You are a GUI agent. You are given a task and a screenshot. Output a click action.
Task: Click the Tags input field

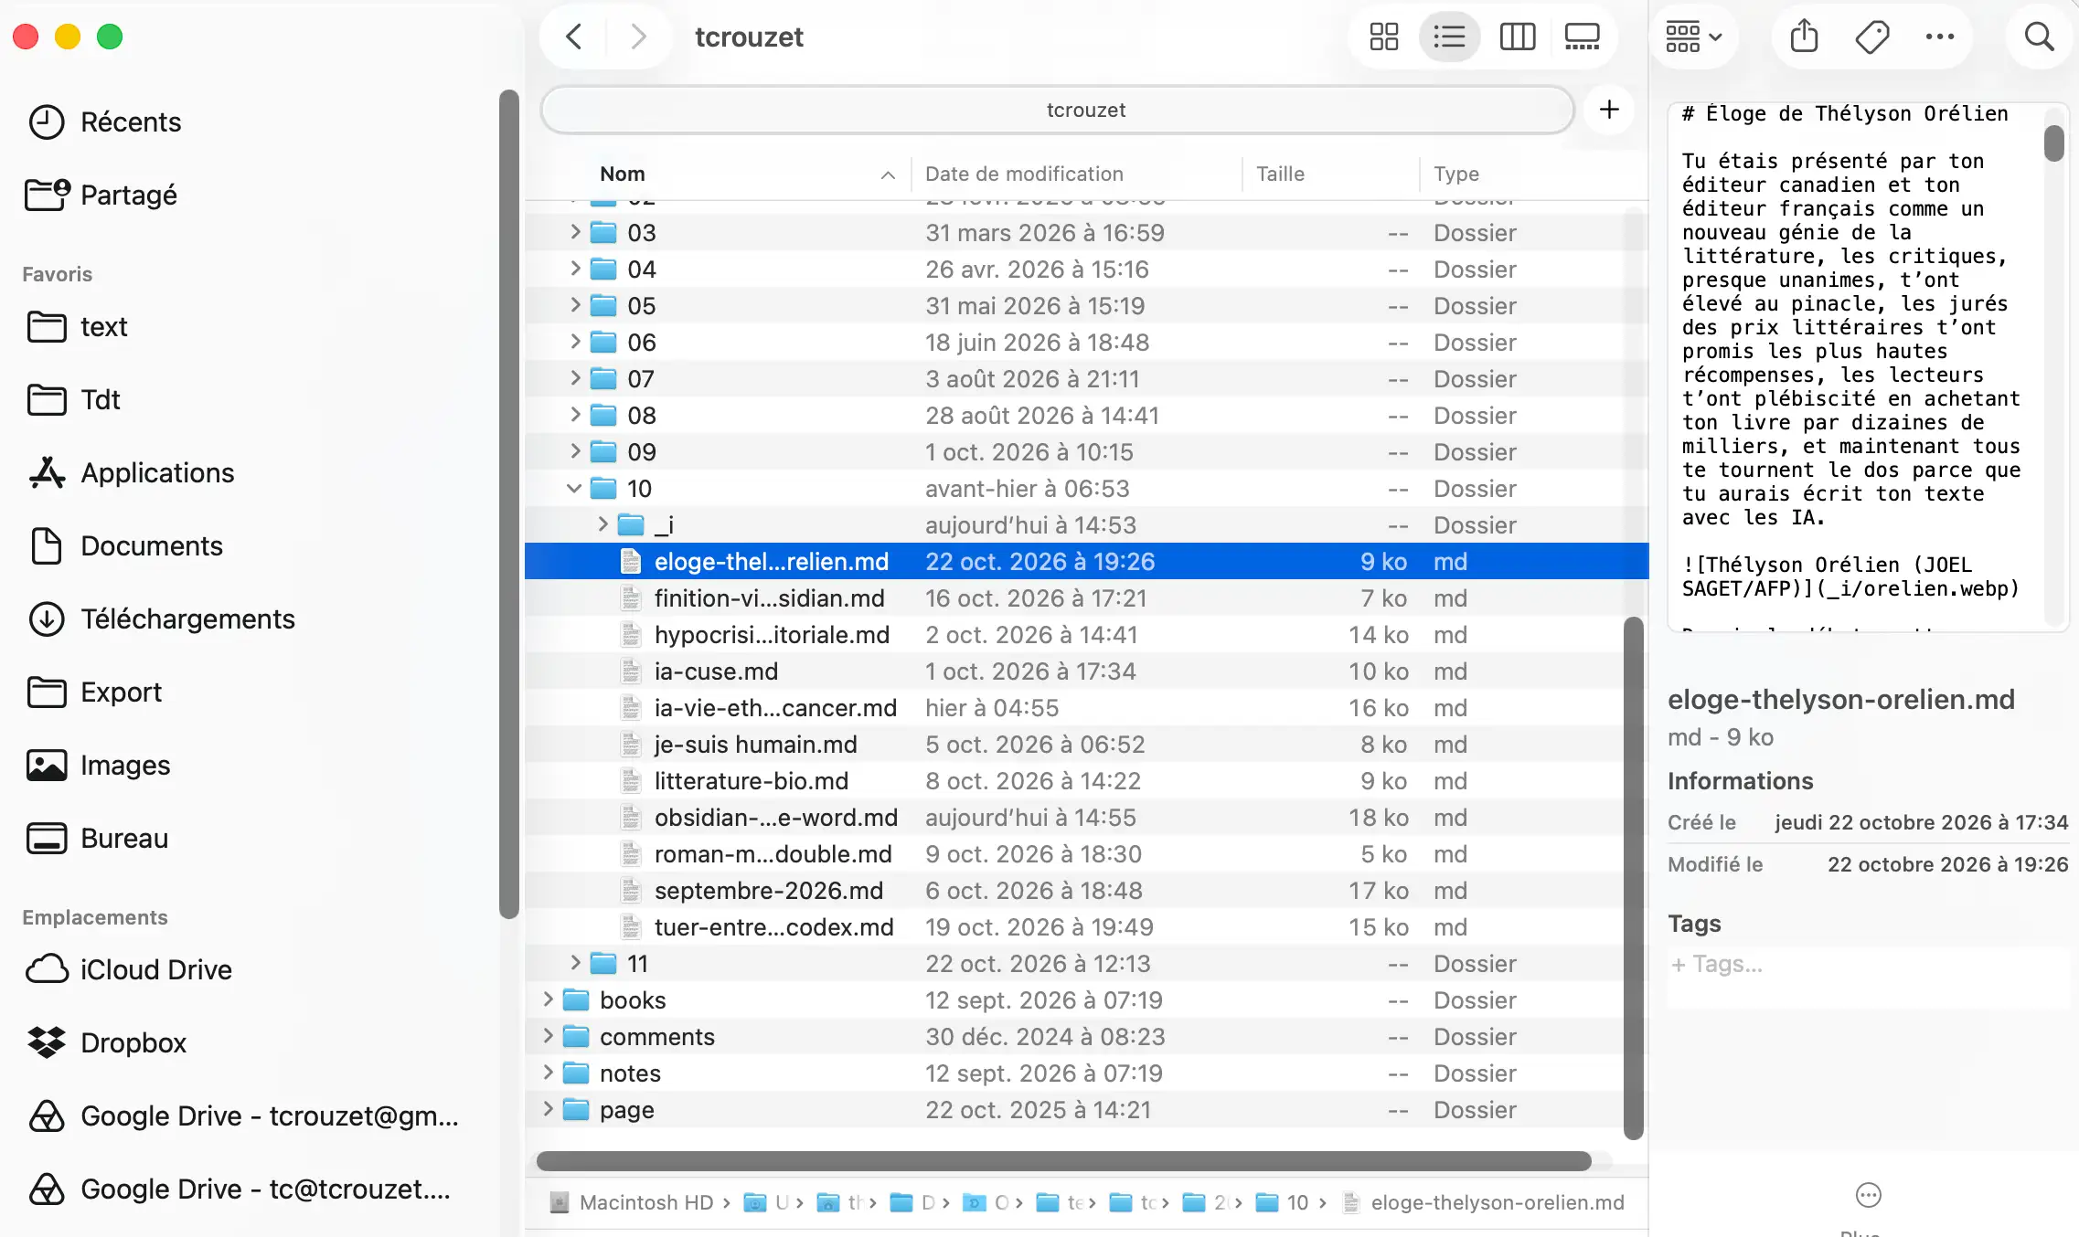click(1868, 965)
